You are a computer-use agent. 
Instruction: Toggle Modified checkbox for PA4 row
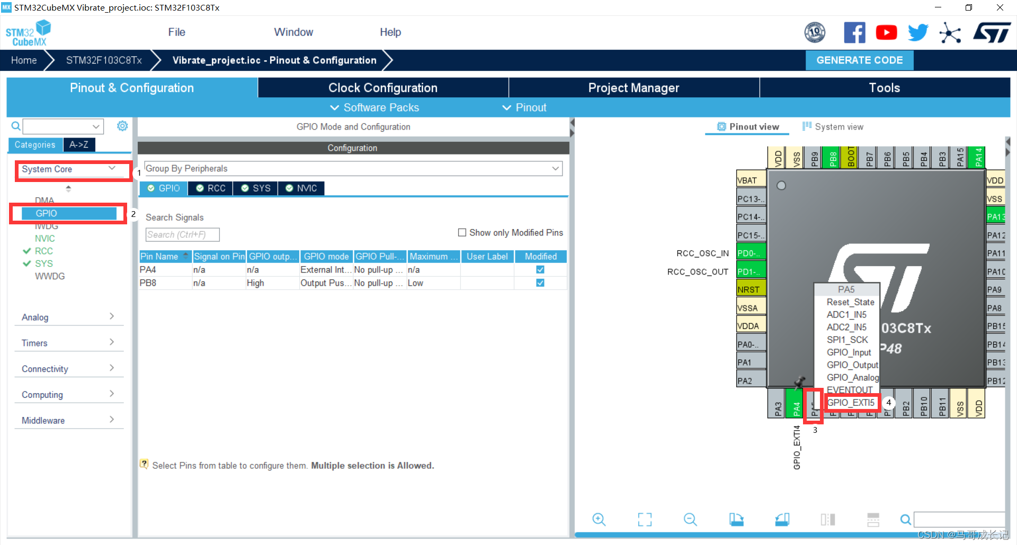coord(540,269)
